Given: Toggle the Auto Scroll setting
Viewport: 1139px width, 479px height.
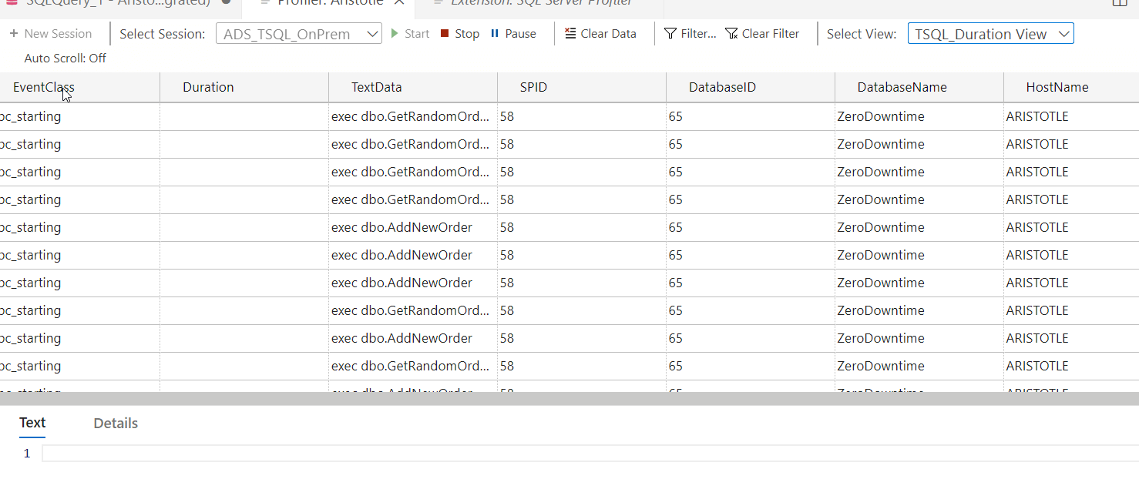Looking at the screenshot, I should click(66, 59).
